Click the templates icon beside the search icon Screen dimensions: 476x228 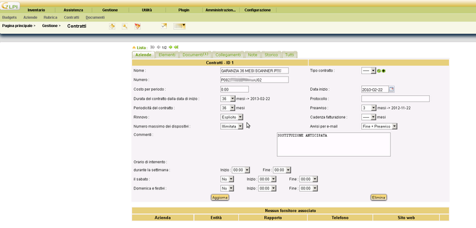click(138, 26)
